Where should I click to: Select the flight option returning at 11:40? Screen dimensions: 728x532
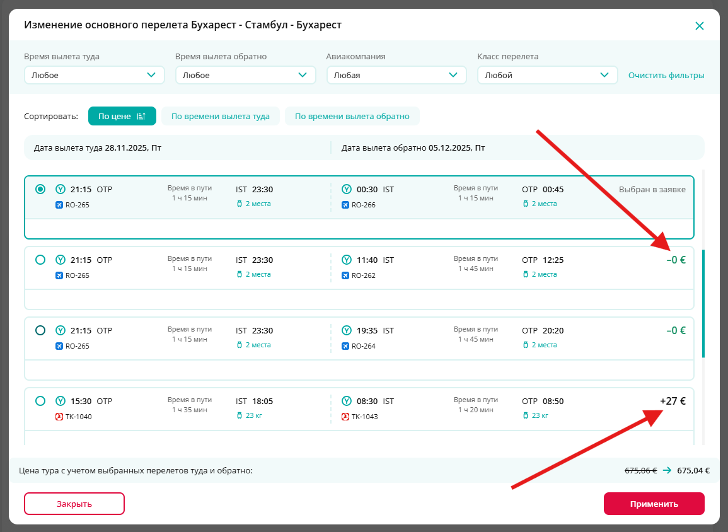[x=40, y=260]
